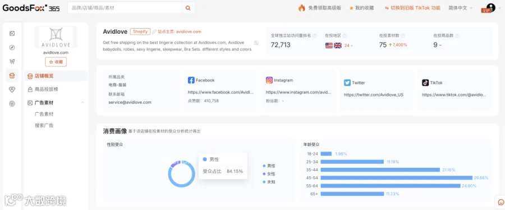Toggle 男性 legend item
505x210 pixels.
point(269,166)
